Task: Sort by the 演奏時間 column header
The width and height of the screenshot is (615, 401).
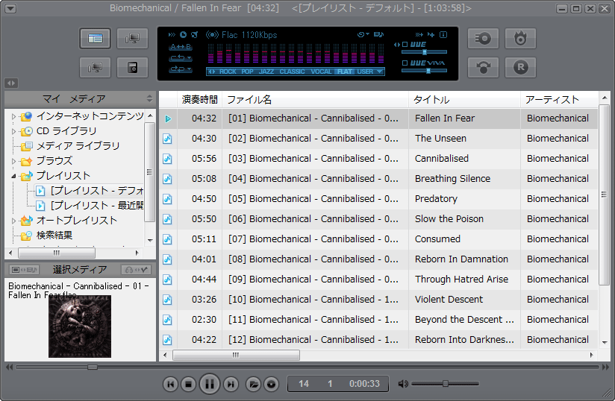Action: (199, 99)
